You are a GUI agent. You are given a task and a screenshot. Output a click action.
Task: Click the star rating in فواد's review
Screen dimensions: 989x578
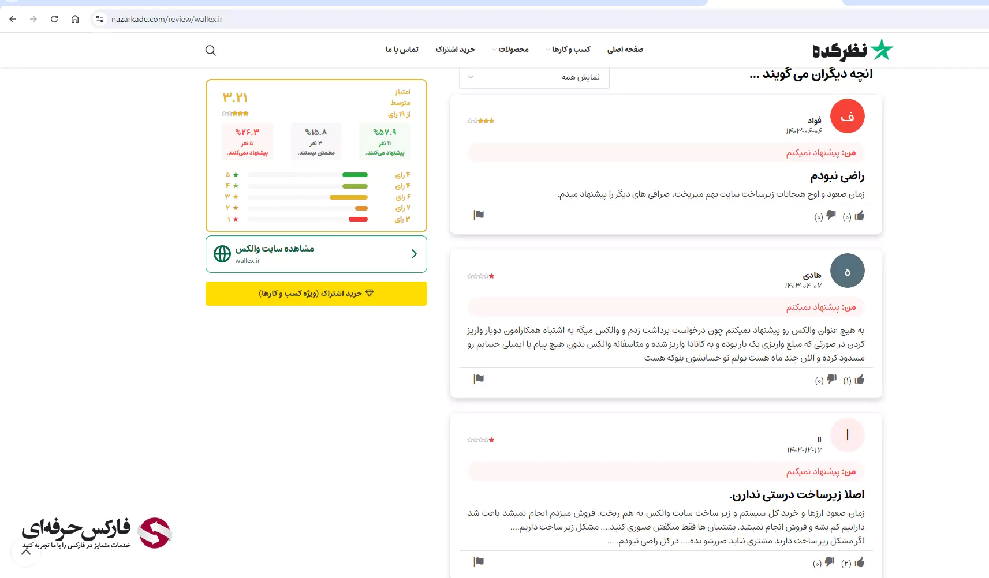coord(481,121)
